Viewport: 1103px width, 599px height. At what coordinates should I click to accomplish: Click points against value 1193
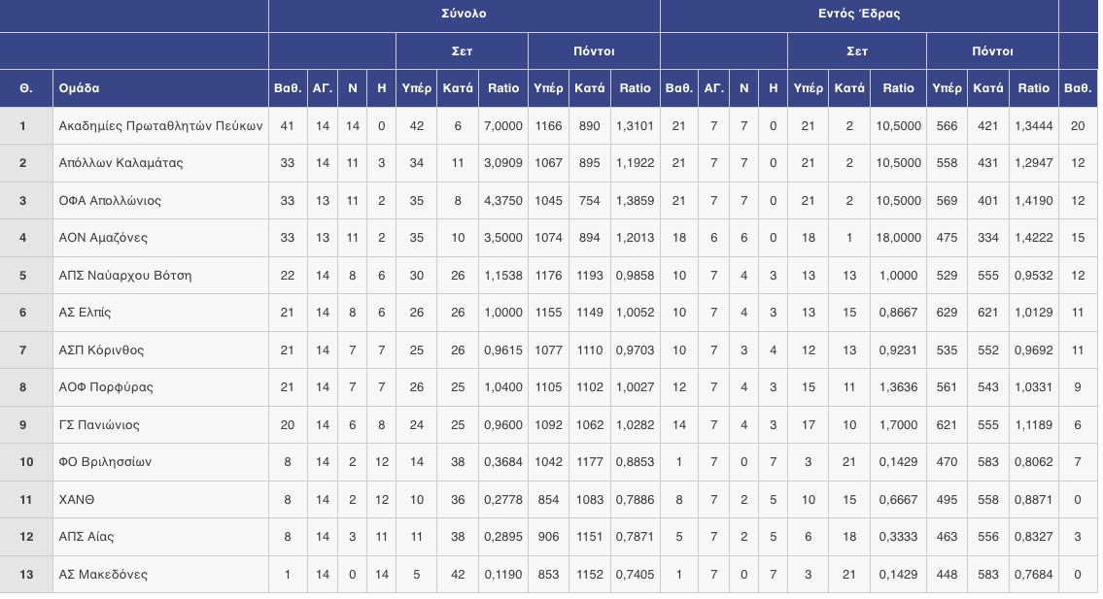[x=590, y=275]
